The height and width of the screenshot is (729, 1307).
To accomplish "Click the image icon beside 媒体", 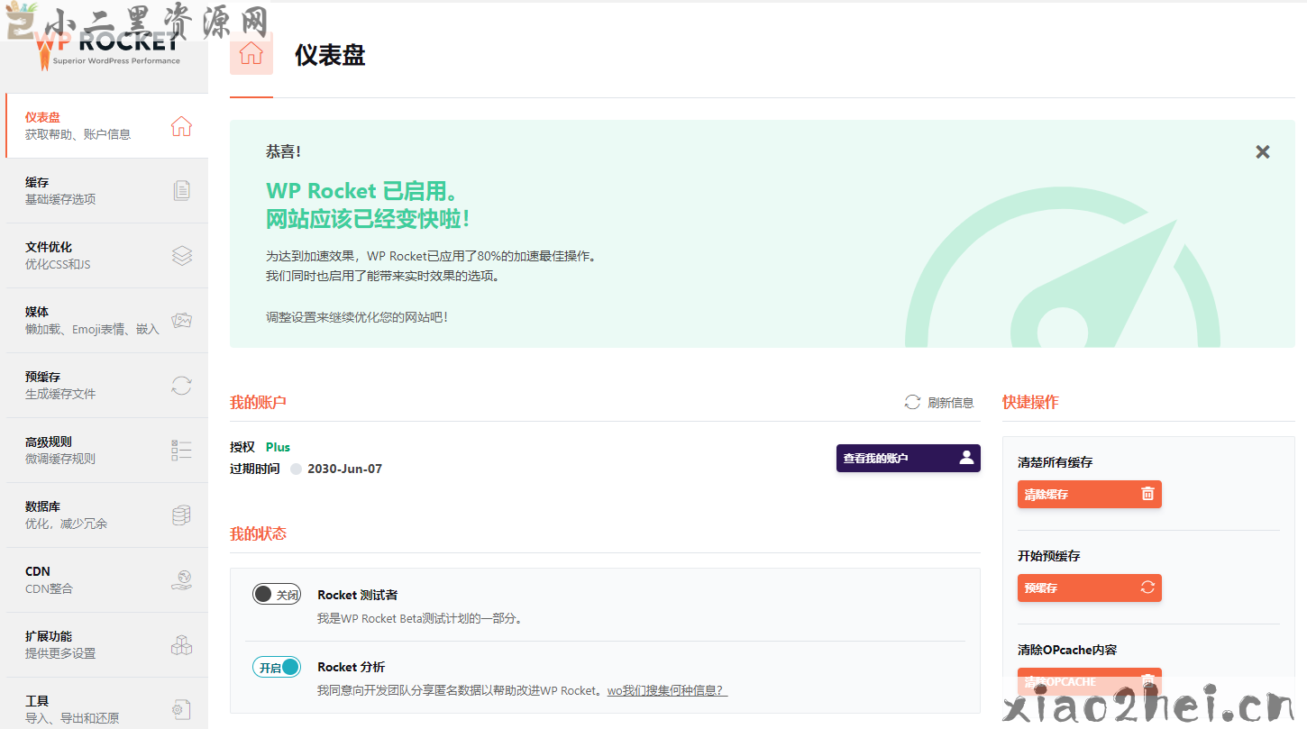I will [x=181, y=321].
